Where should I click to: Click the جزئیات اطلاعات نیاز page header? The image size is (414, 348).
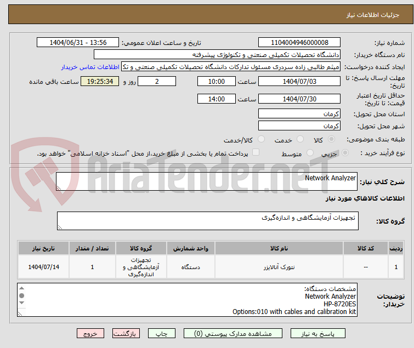click(372, 15)
